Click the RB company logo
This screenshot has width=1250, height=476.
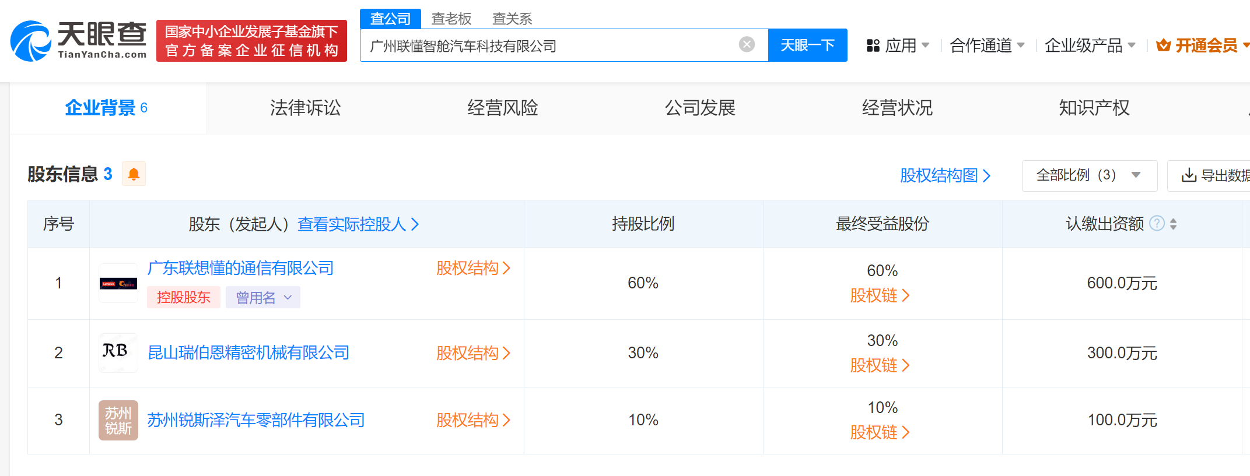pos(118,352)
